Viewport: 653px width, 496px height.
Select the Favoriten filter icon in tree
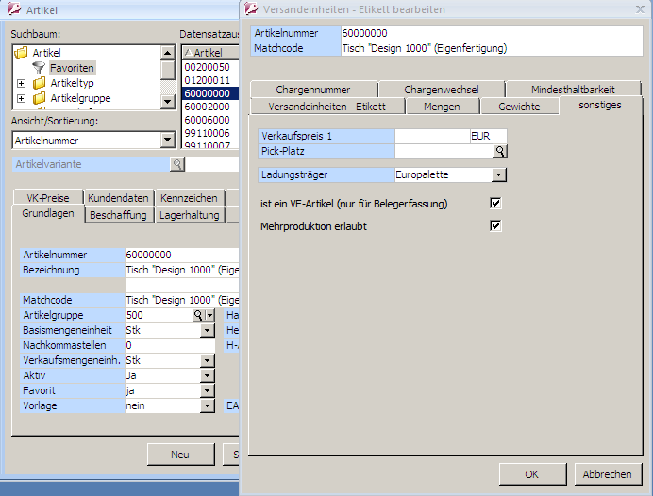39,69
